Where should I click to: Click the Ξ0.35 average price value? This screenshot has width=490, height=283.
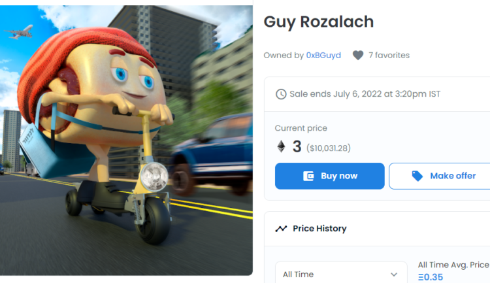[430, 277]
